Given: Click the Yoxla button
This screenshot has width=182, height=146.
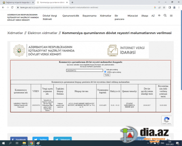Looking at the screenshot, I should 107,75.
